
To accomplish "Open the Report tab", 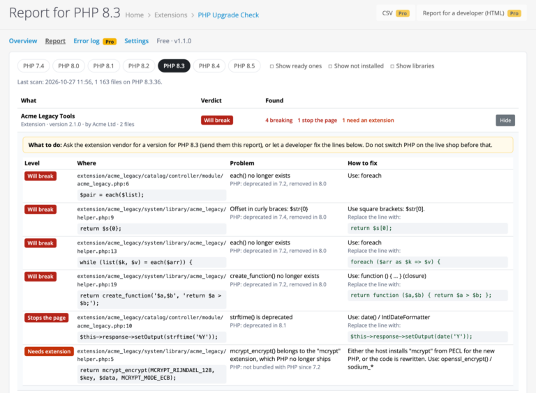I will tap(55, 41).
